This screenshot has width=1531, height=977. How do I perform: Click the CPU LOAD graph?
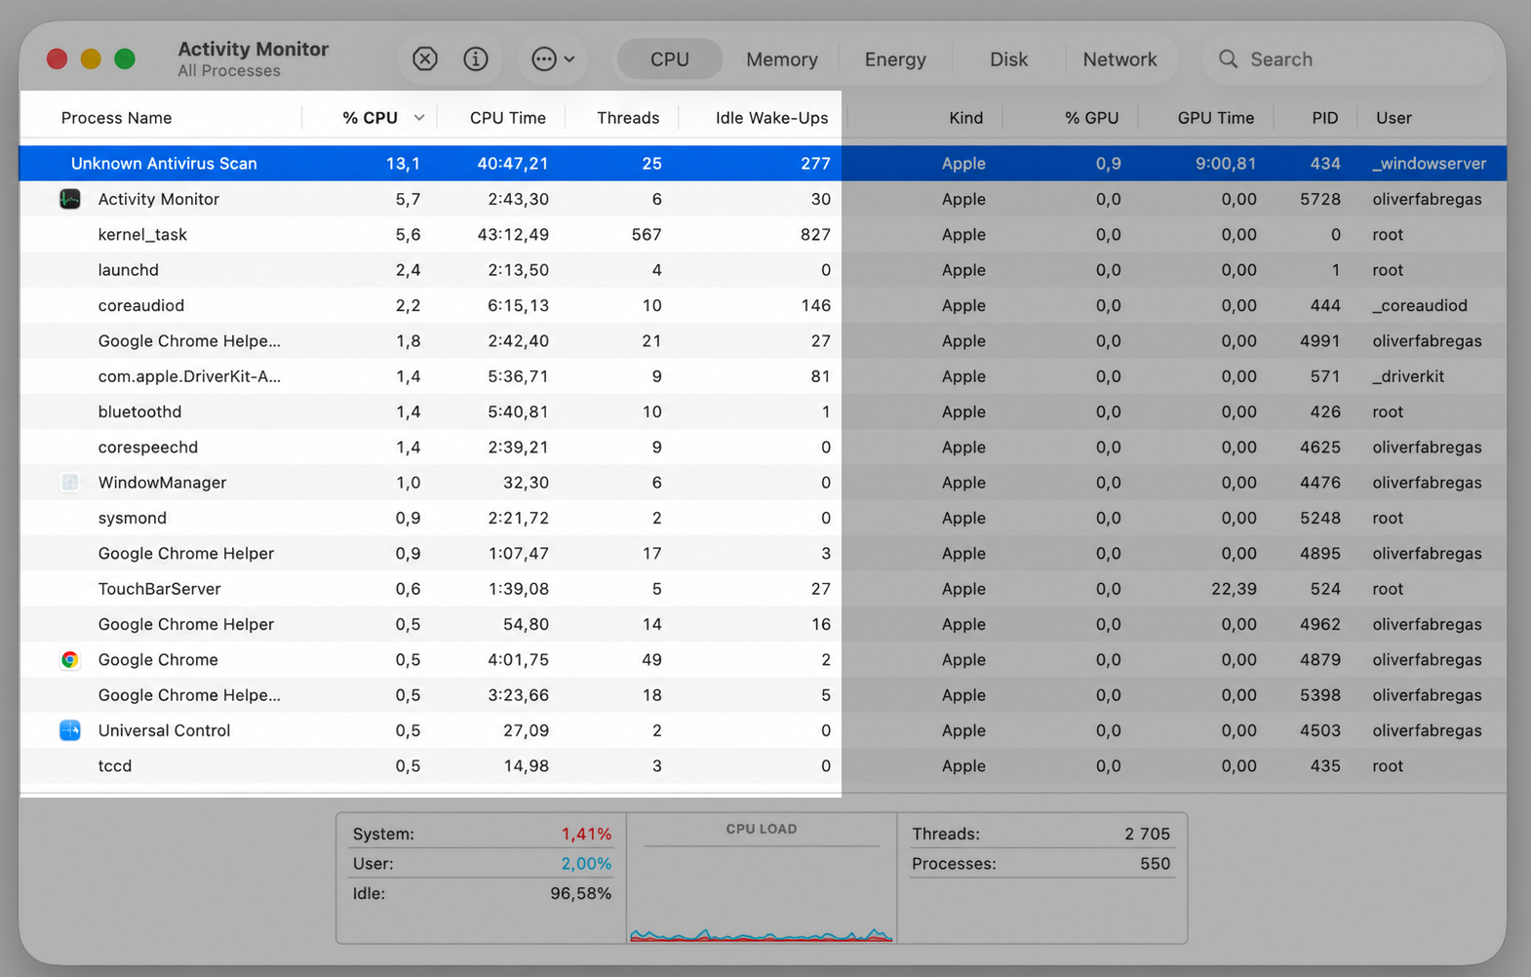pyautogui.click(x=761, y=895)
